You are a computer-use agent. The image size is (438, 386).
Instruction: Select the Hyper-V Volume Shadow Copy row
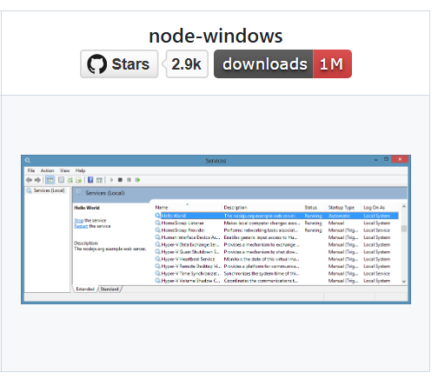click(x=276, y=281)
